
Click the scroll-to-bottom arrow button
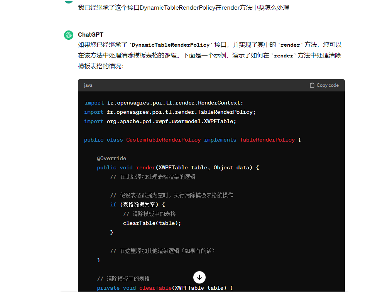coord(199,277)
